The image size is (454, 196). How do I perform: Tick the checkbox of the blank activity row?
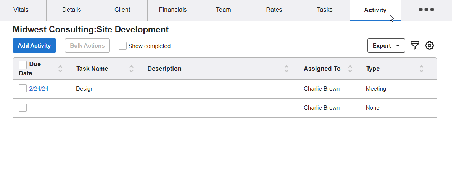23,108
